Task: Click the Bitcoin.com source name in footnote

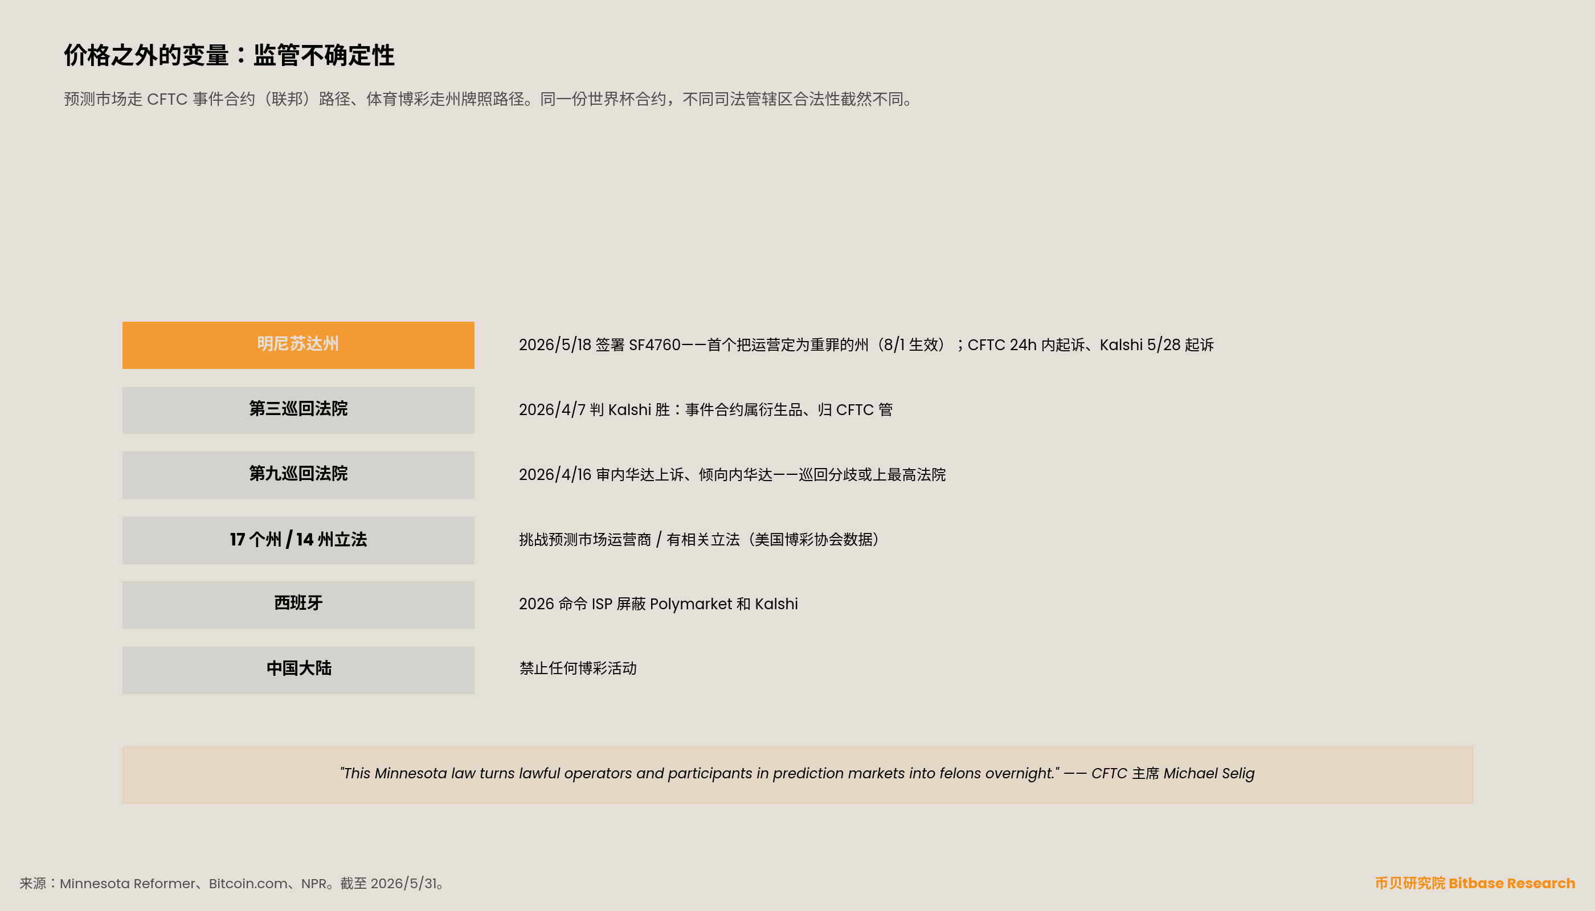Action: 248,884
